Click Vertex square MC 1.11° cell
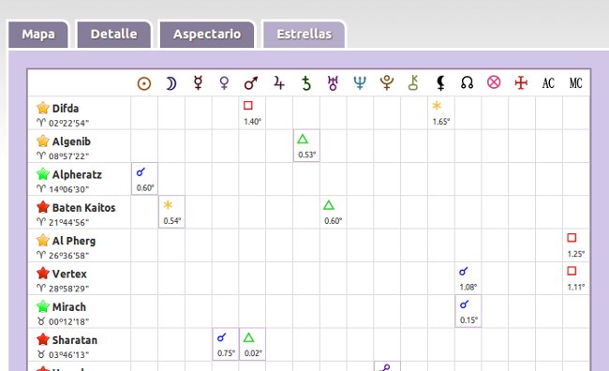Screen dimensions: 609x371 pos(576,278)
